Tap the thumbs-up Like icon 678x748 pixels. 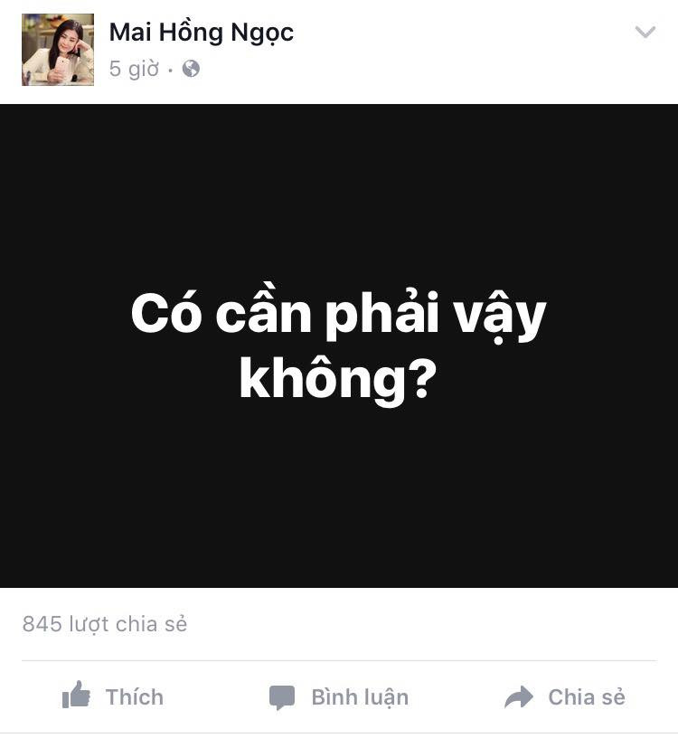[x=76, y=695]
